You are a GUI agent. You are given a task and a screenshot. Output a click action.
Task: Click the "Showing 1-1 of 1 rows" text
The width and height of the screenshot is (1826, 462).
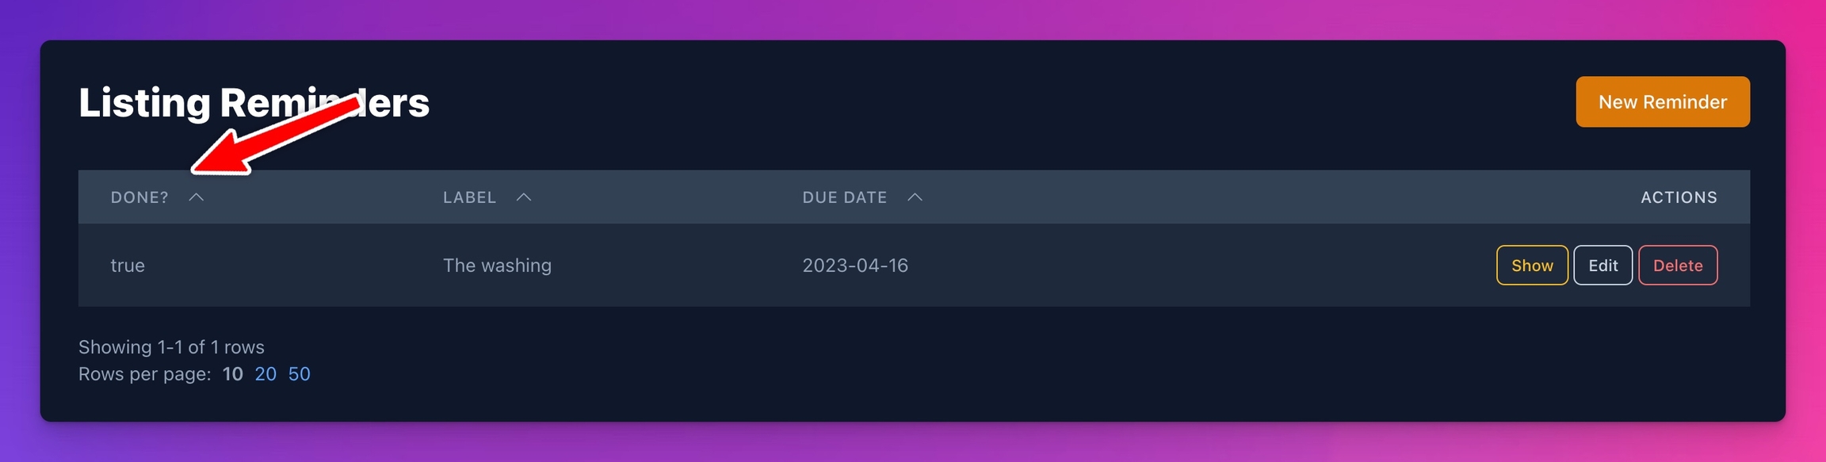pos(171,347)
